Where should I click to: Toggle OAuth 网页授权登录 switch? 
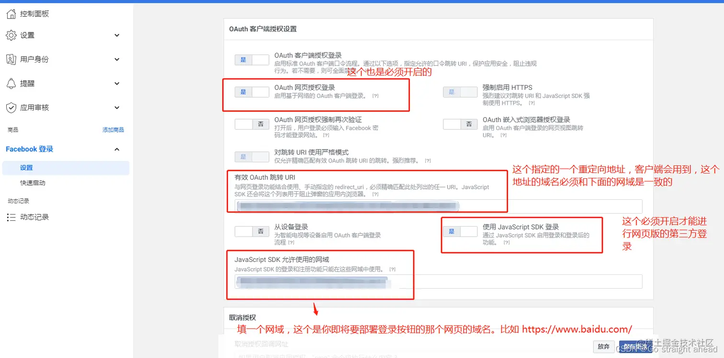pos(252,92)
